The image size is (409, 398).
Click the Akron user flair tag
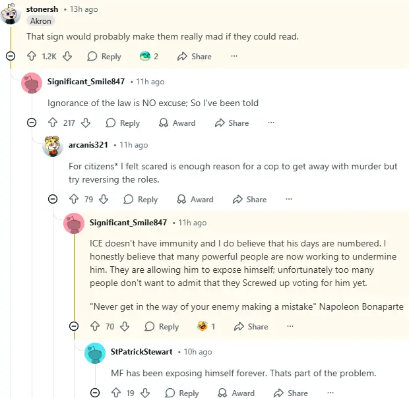[41, 20]
